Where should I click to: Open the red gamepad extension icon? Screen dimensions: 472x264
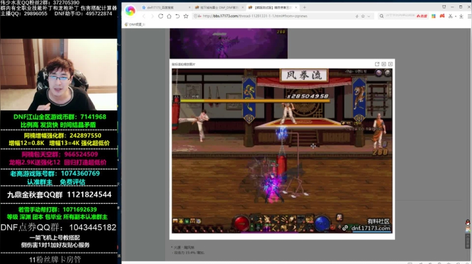[x=442, y=16]
